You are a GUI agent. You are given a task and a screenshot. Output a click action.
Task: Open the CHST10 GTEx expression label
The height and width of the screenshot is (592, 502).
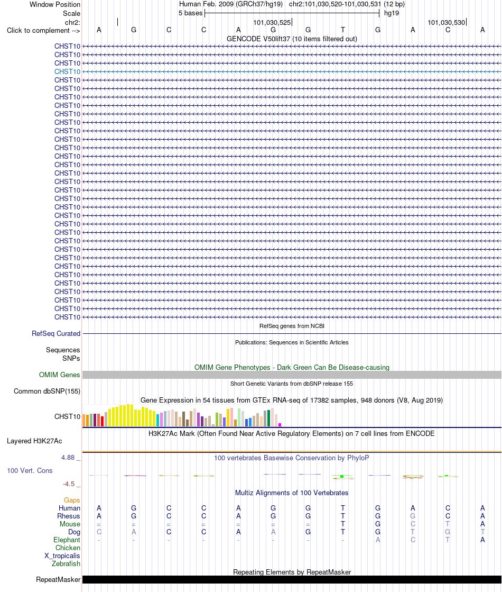pyautogui.click(x=67, y=417)
